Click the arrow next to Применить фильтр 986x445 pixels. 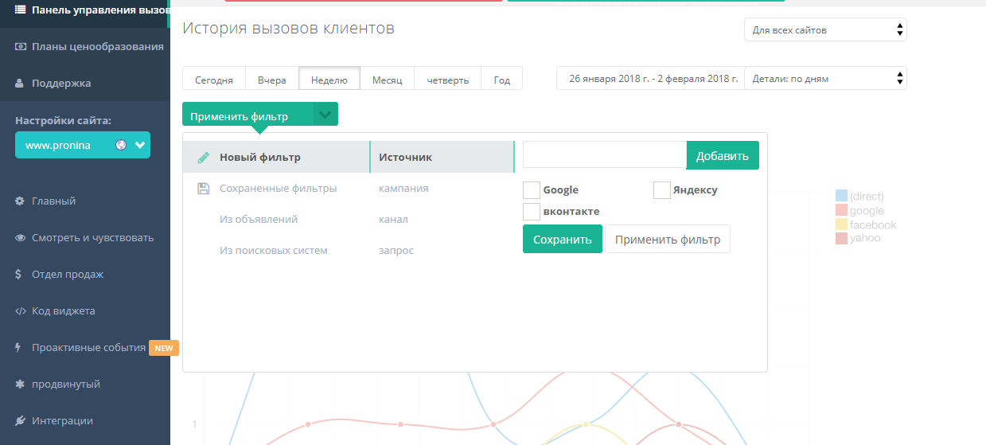pos(325,114)
